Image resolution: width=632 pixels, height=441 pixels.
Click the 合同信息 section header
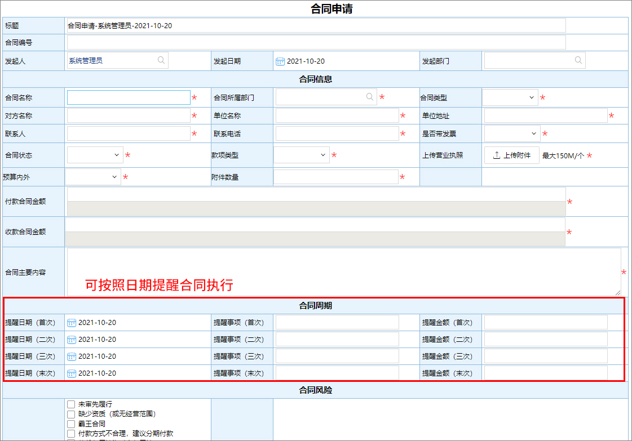[x=316, y=79]
